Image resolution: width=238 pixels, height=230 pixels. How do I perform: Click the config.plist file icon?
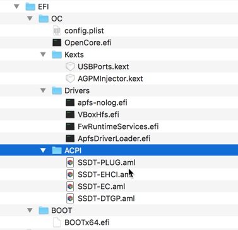click(57, 31)
